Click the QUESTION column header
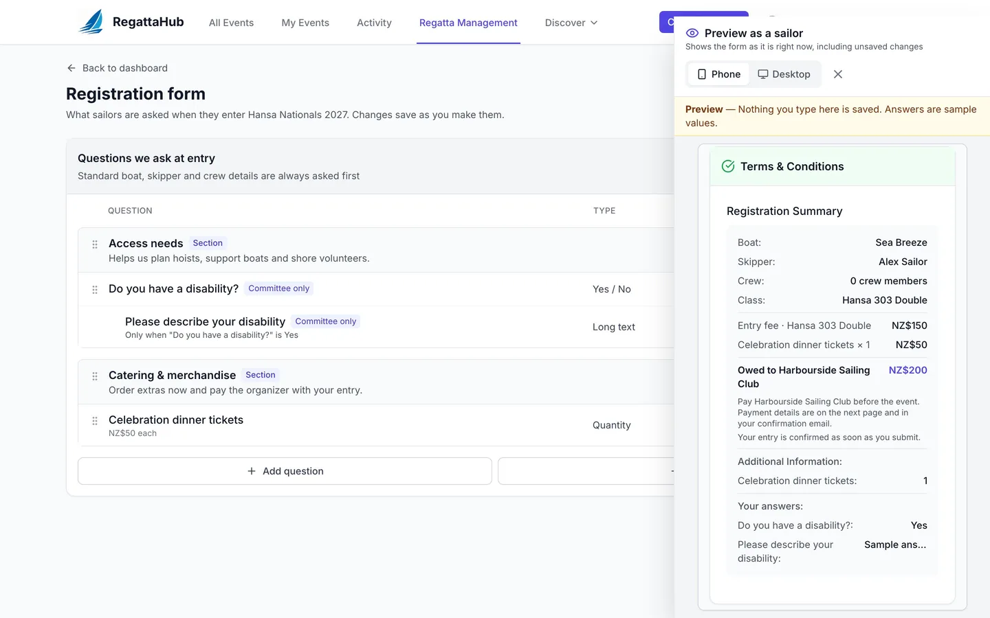The height and width of the screenshot is (618, 990). [x=130, y=211]
